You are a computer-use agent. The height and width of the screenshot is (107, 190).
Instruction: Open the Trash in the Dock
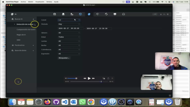[178, 102]
